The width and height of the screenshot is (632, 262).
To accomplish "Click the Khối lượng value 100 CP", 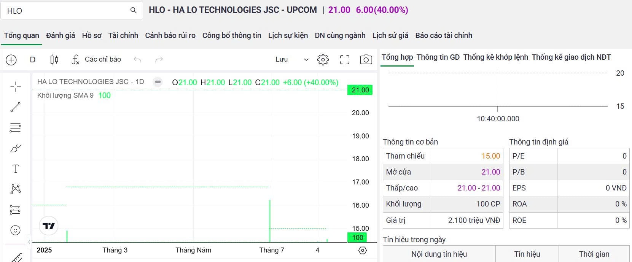I will [x=488, y=204].
